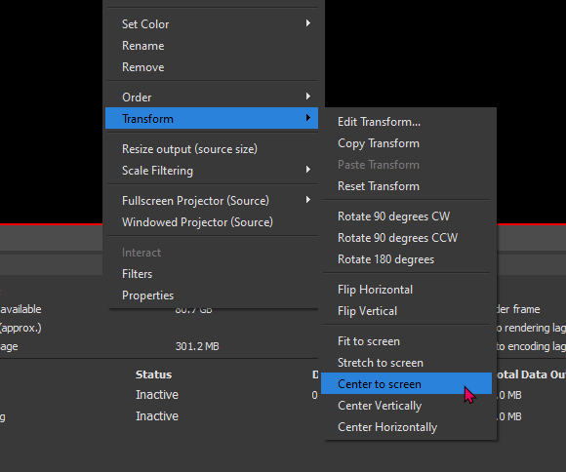Click the Set Color submenu arrow

pos(308,23)
